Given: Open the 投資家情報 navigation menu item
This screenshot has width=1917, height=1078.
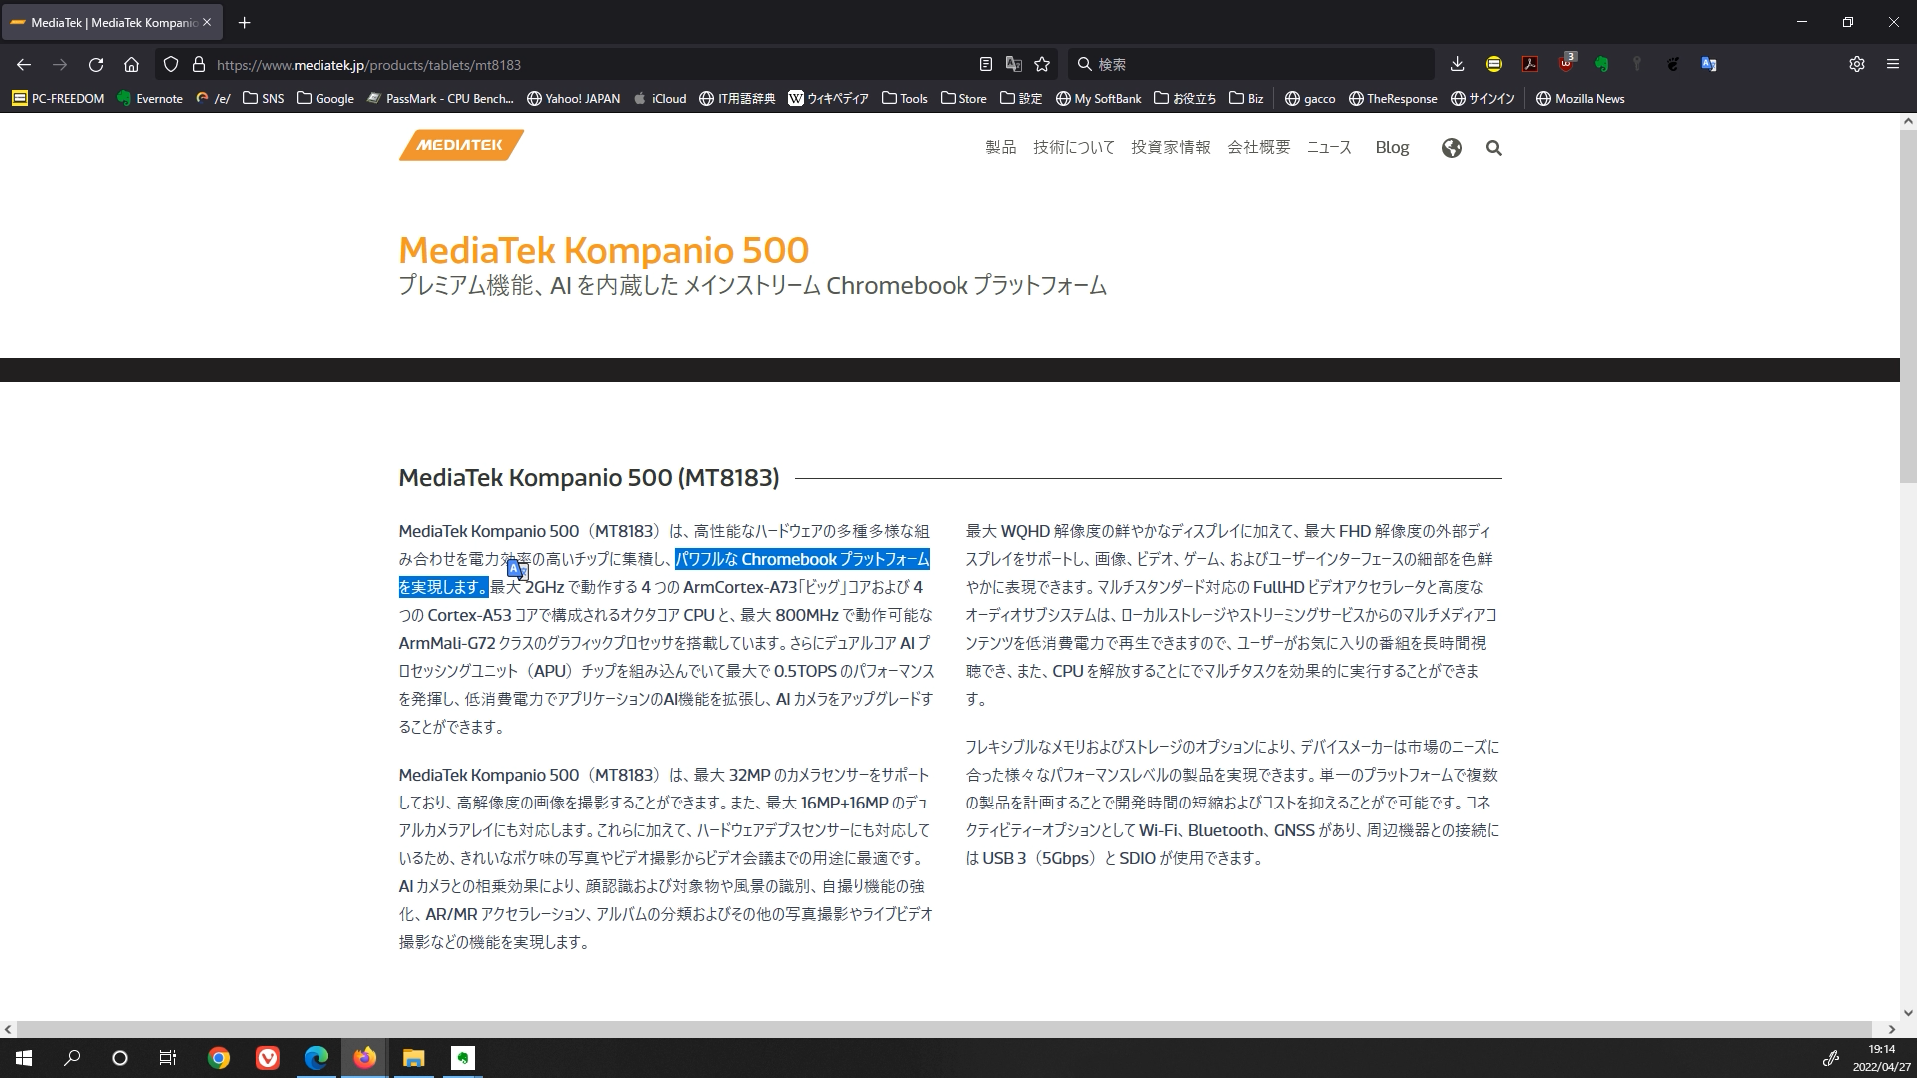Looking at the screenshot, I should click(1170, 147).
